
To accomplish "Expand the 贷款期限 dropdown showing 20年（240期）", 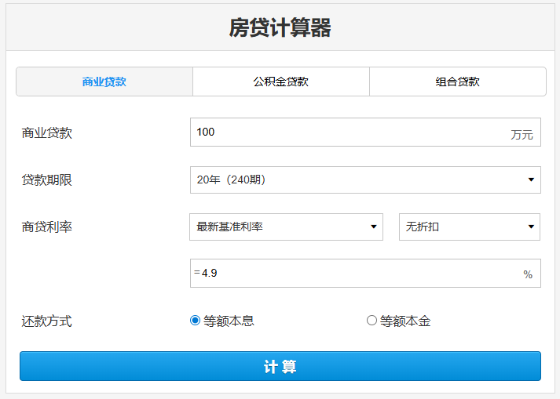I will 365,180.
